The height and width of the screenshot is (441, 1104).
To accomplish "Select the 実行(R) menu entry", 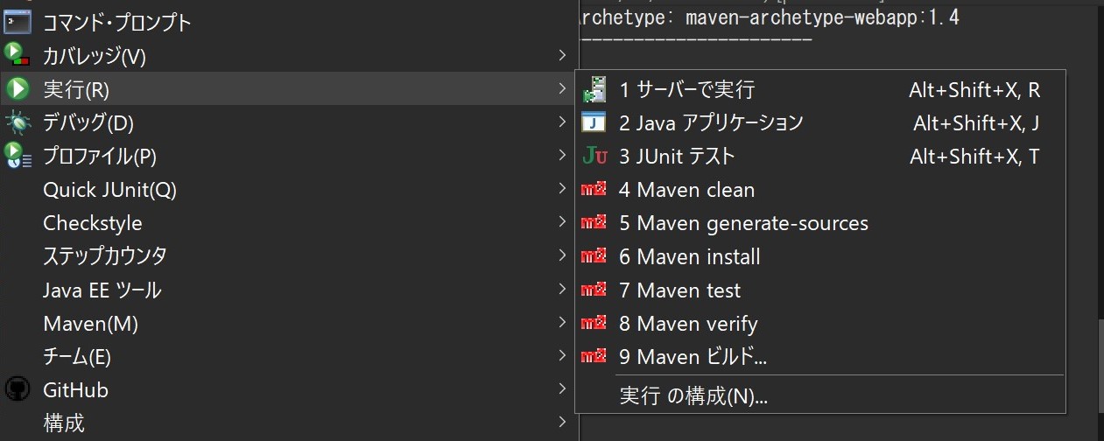I will click(x=287, y=89).
